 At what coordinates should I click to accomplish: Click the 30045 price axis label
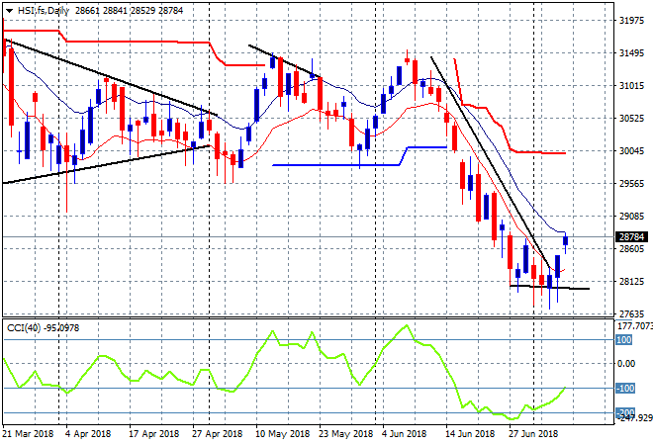click(x=631, y=151)
